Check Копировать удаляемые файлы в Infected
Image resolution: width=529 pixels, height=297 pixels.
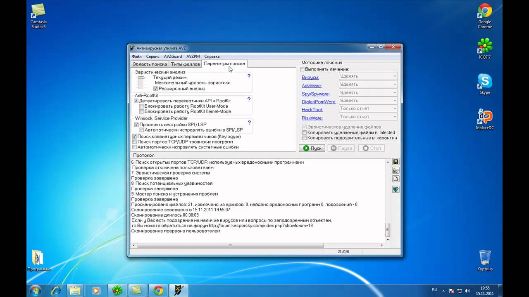(305, 132)
